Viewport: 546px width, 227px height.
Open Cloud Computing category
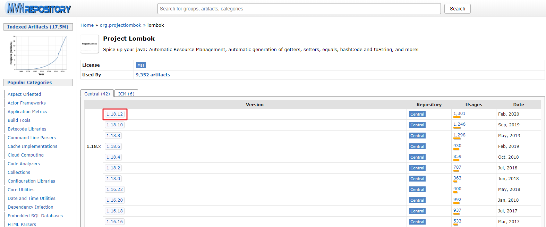(26, 155)
